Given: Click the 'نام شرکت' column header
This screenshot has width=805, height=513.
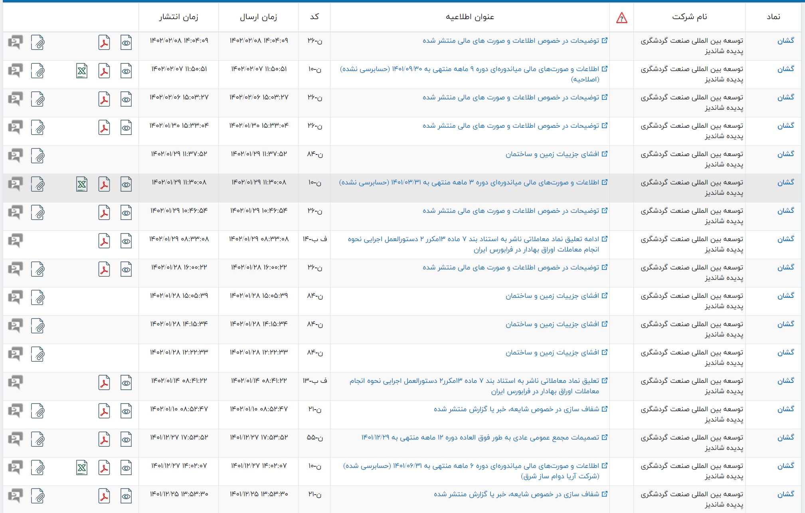Looking at the screenshot, I should (689, 17).
